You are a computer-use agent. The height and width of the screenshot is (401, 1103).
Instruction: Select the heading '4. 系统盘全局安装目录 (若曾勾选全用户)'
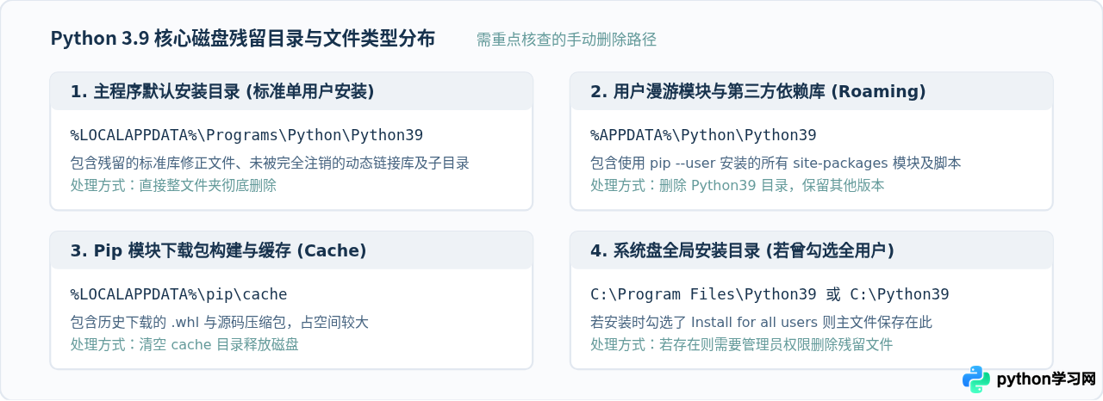[742, 250]
